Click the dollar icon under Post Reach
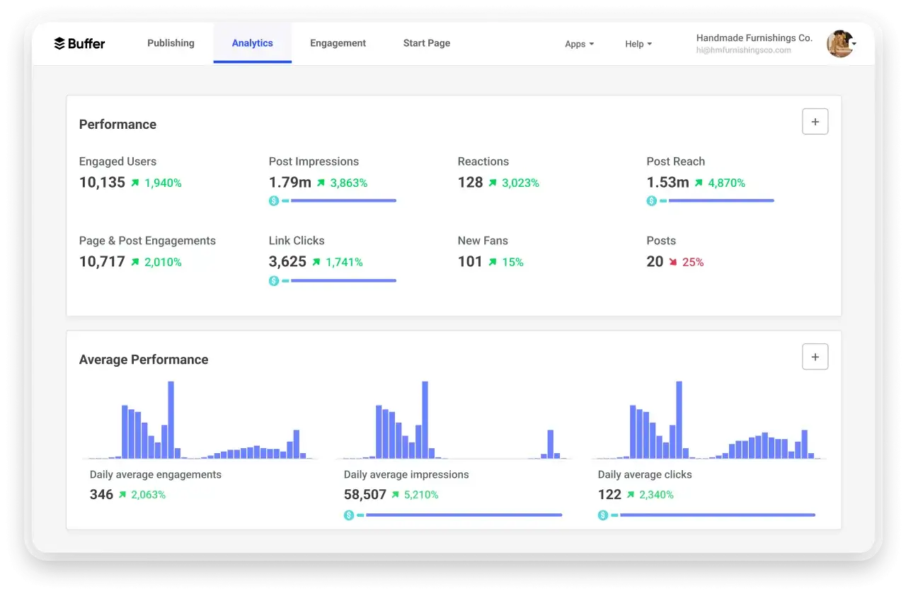This screenshot has width=906, height=594. pyautogui.click(x=652, y=201)
